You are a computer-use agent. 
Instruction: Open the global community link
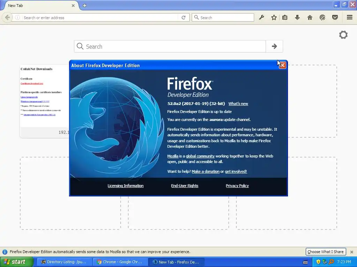coord(200,156)
